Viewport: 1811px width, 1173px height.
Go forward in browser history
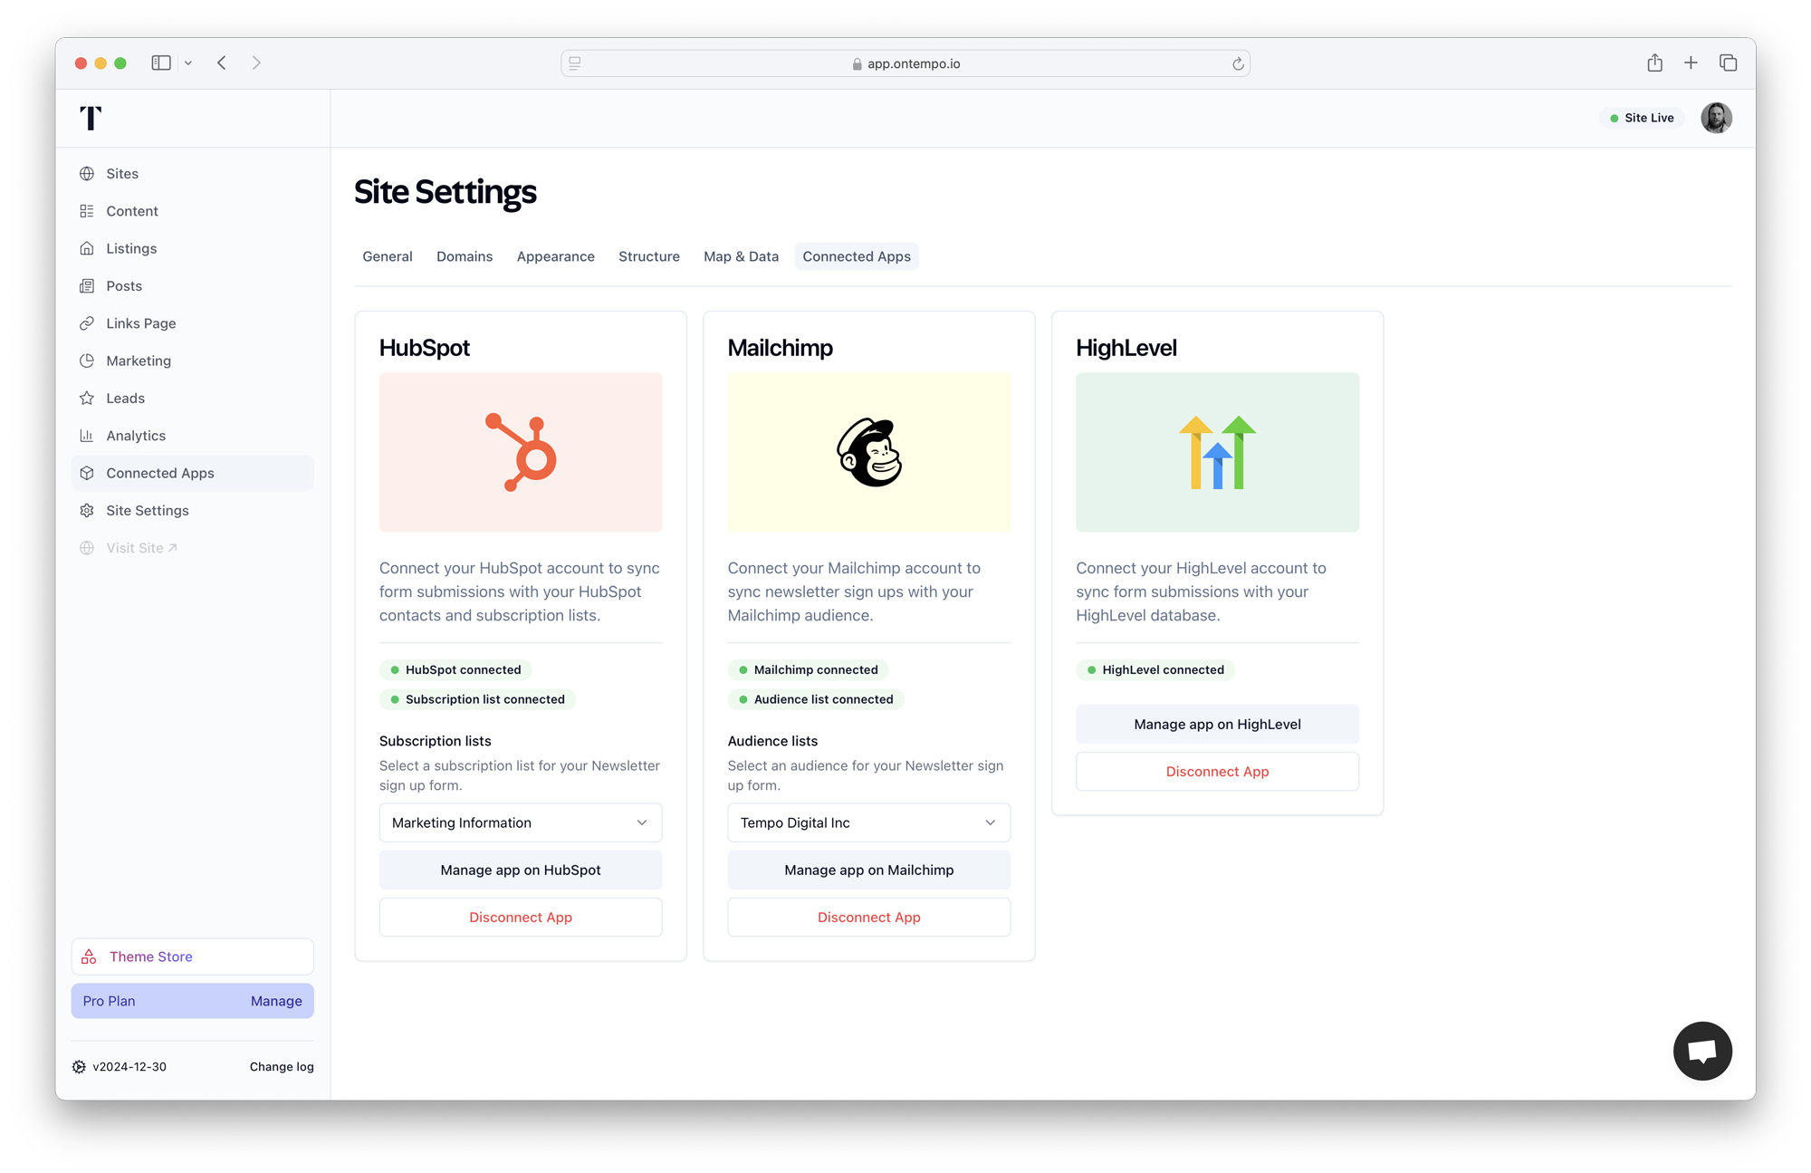pos(256,62)
